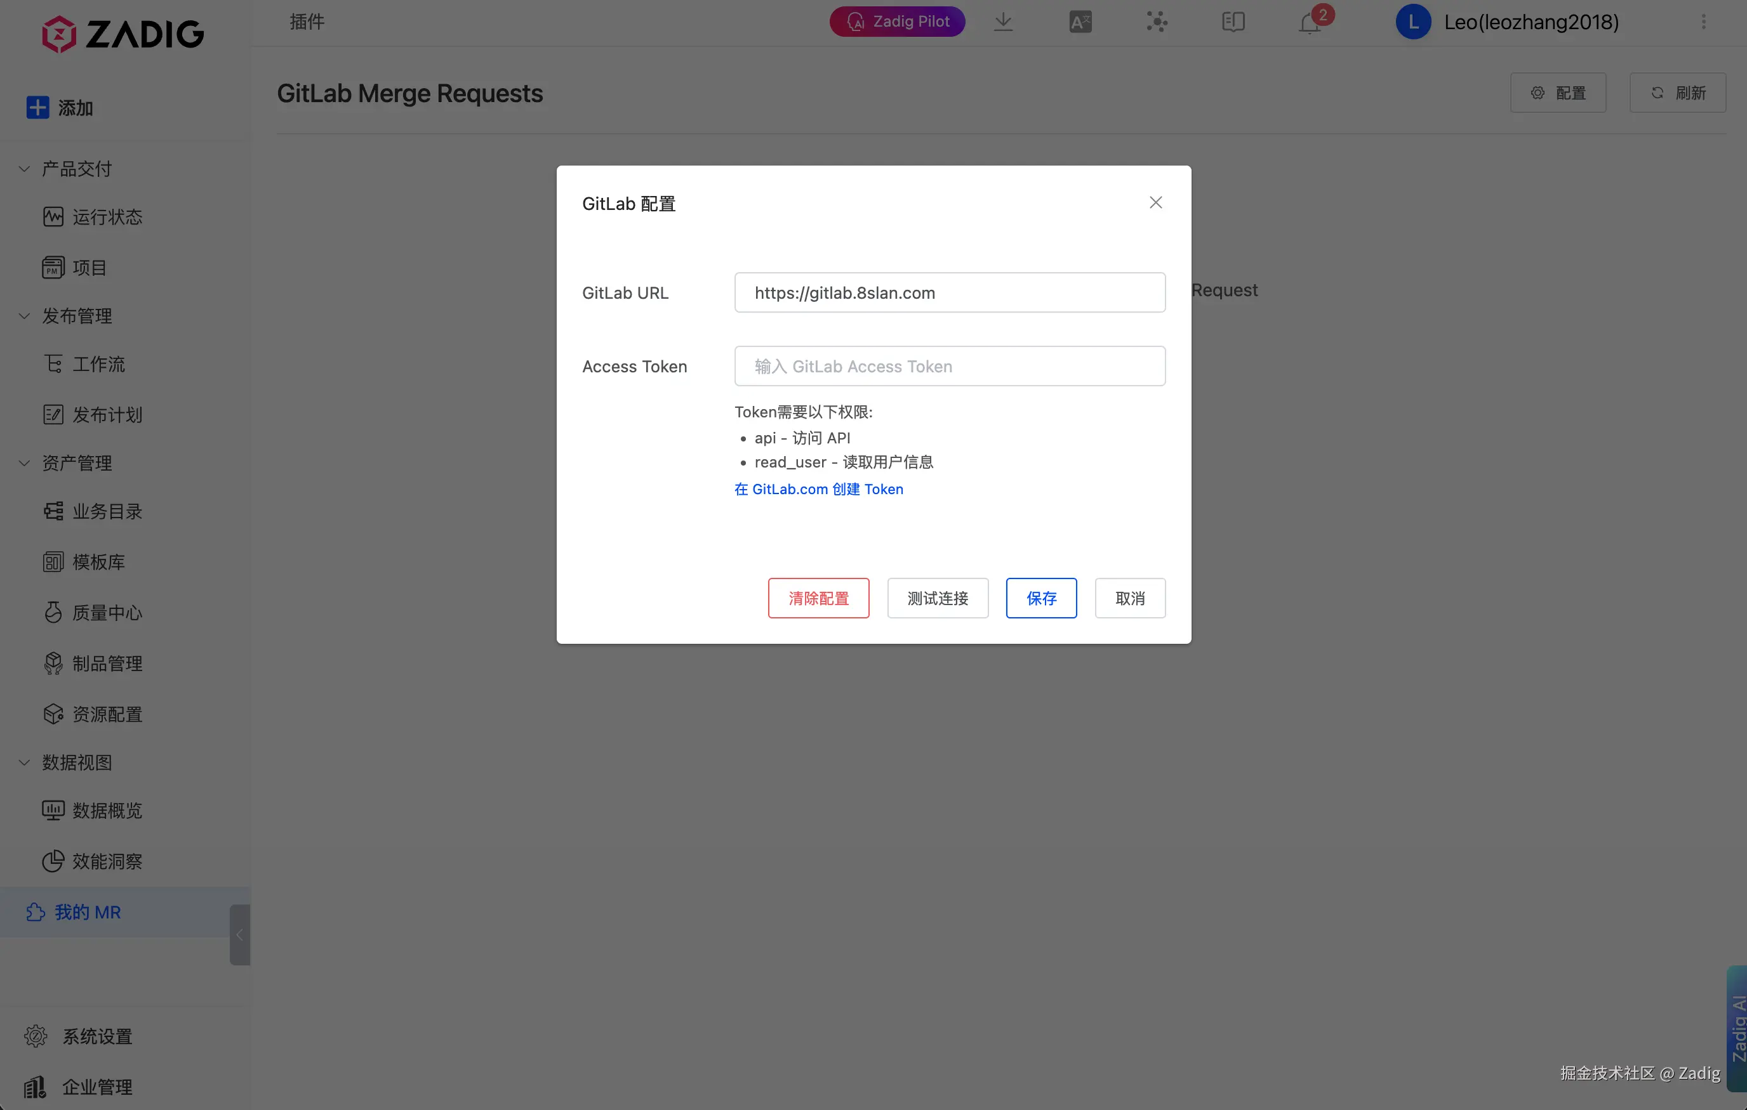
Task: Click the 保存 button
Action: click(x=1041, y=598)
